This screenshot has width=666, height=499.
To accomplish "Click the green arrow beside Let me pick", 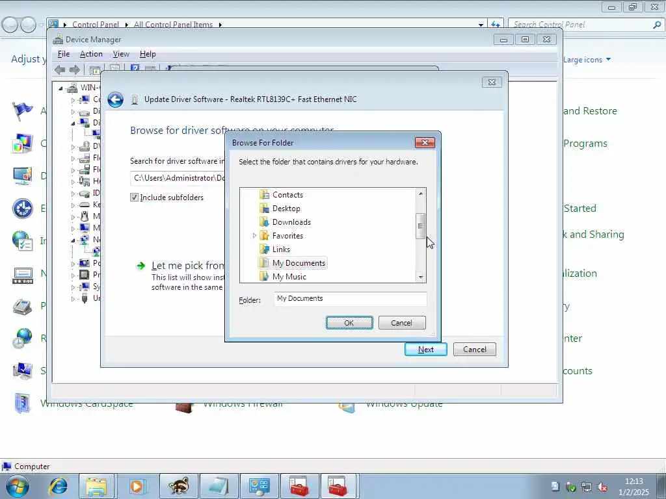I will coord(140,266).
